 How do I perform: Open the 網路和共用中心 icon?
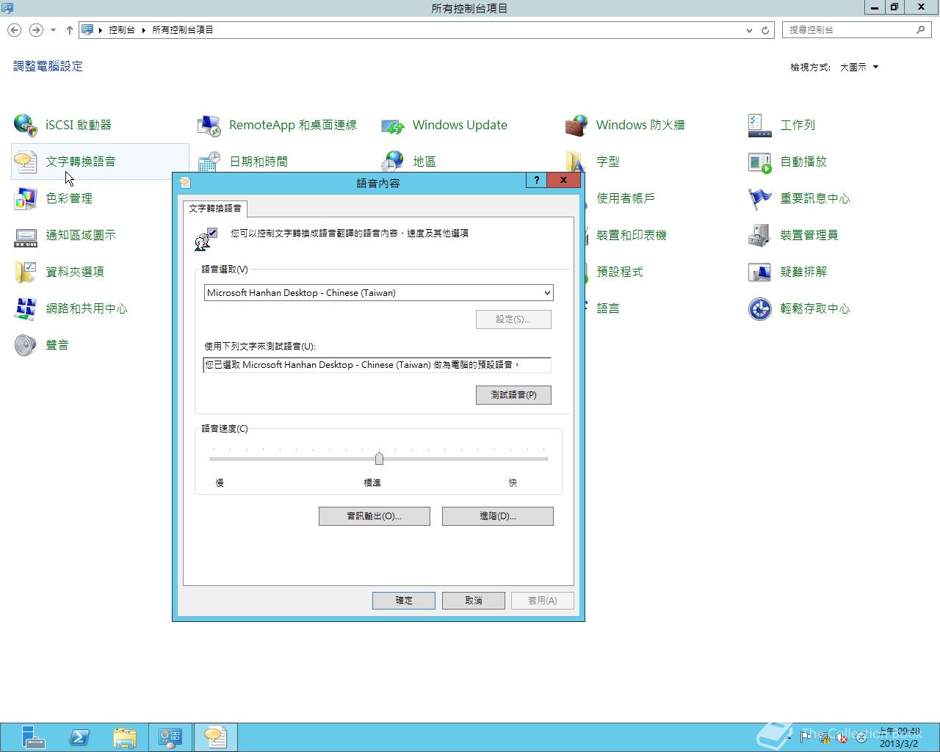pos(26,308)
